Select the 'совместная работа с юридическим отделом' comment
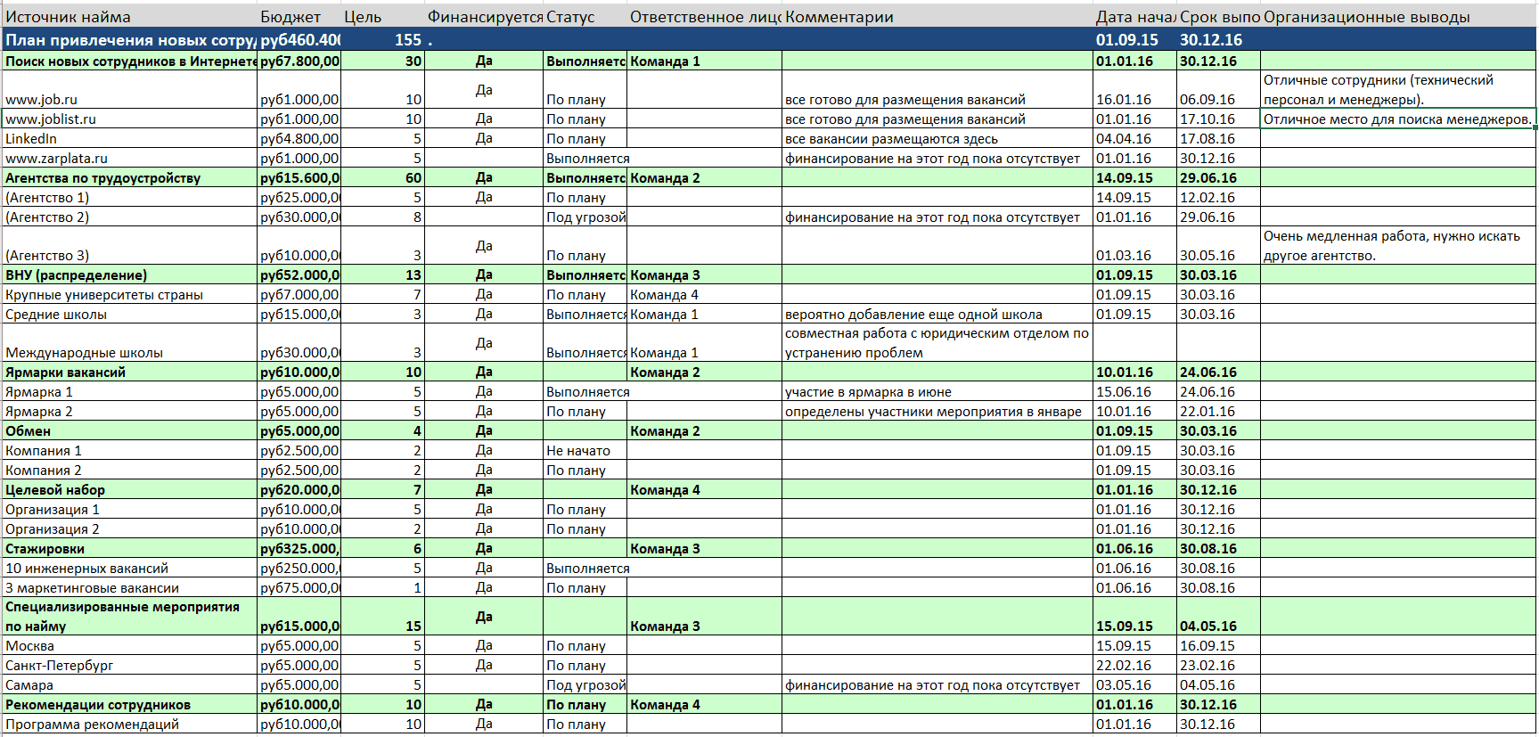 (x=937, y=343)
